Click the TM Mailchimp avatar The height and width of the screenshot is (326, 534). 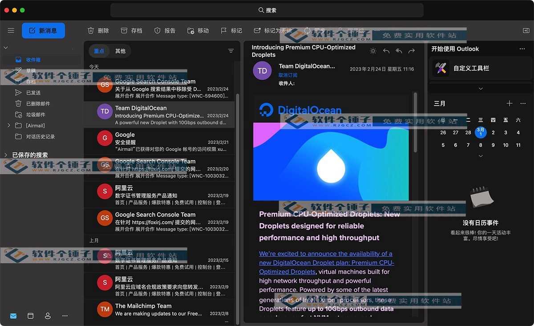[105, 309]
